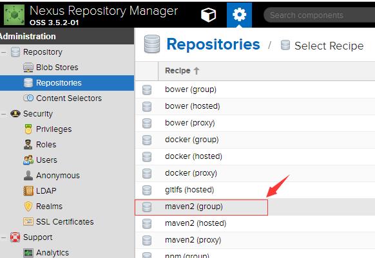Collapse the Support tree section
The image size is (375, 258).
pos(4,237)
